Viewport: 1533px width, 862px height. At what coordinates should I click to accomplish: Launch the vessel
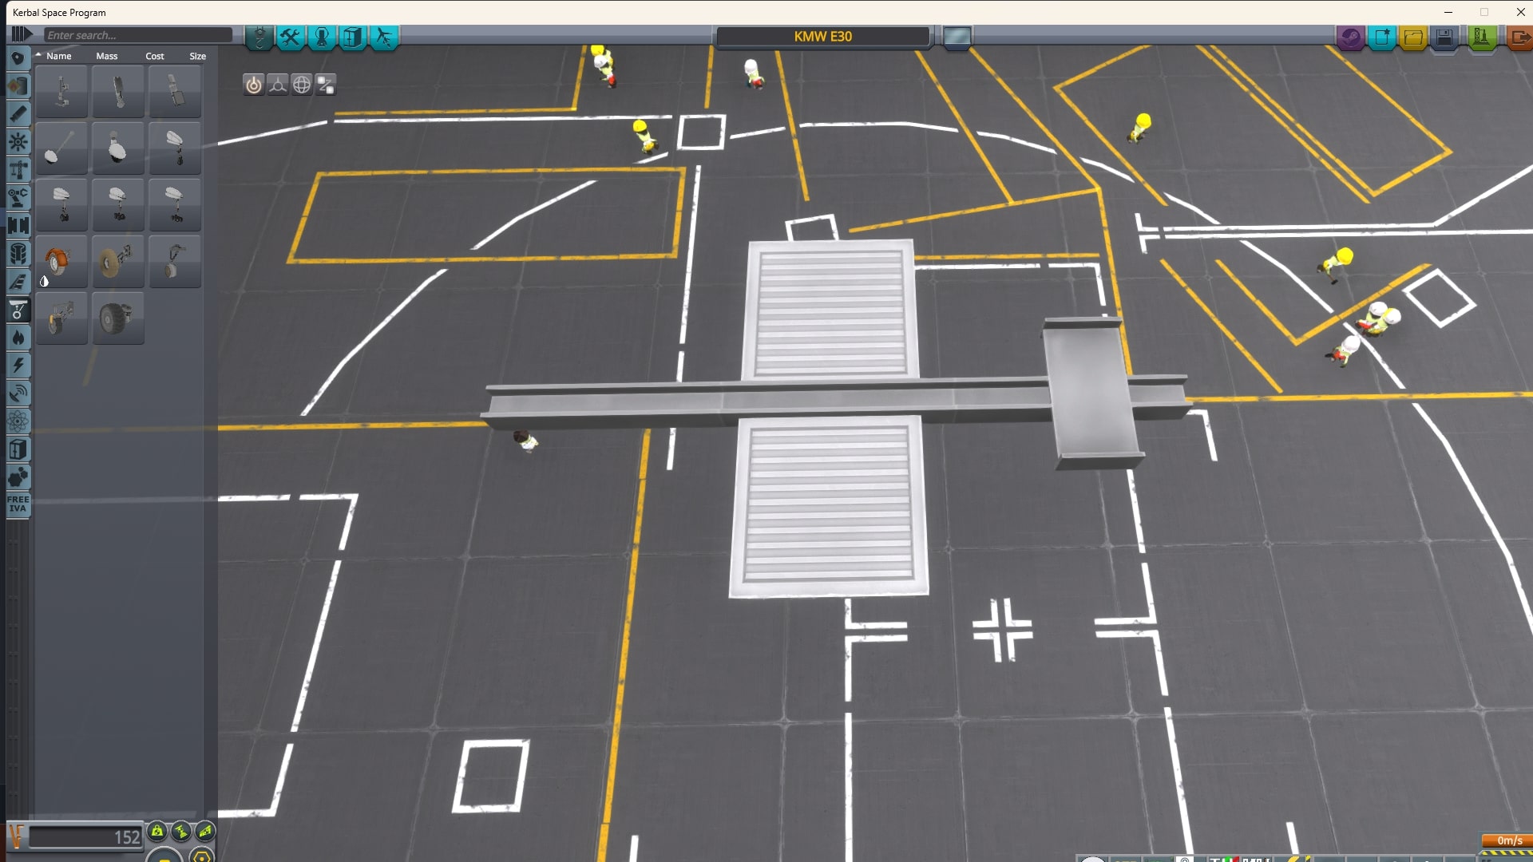tap(1482, 38)
